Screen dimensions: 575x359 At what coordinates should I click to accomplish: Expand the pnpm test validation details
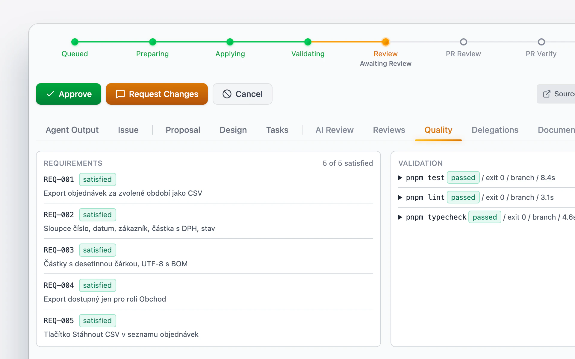coord(400,178)
